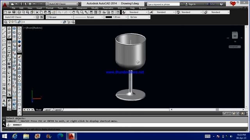Switch to the Layout2 tab
250x140 pixels.
pos(58,110)
